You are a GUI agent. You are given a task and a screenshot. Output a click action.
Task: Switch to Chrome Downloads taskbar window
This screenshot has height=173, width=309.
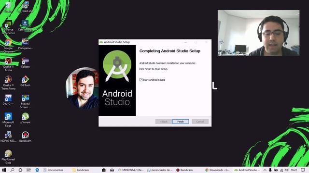pos(218,170)
